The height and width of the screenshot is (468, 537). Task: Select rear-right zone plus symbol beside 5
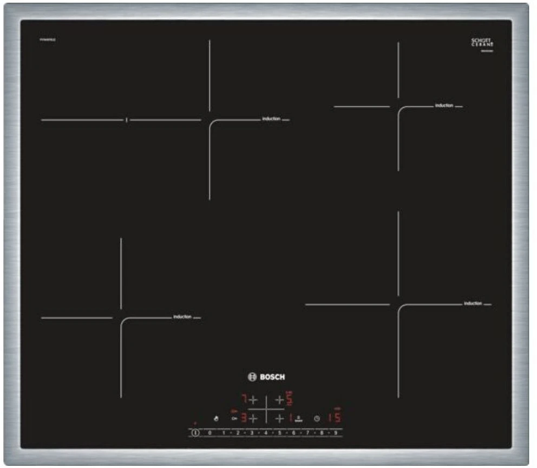pos(279,400)
